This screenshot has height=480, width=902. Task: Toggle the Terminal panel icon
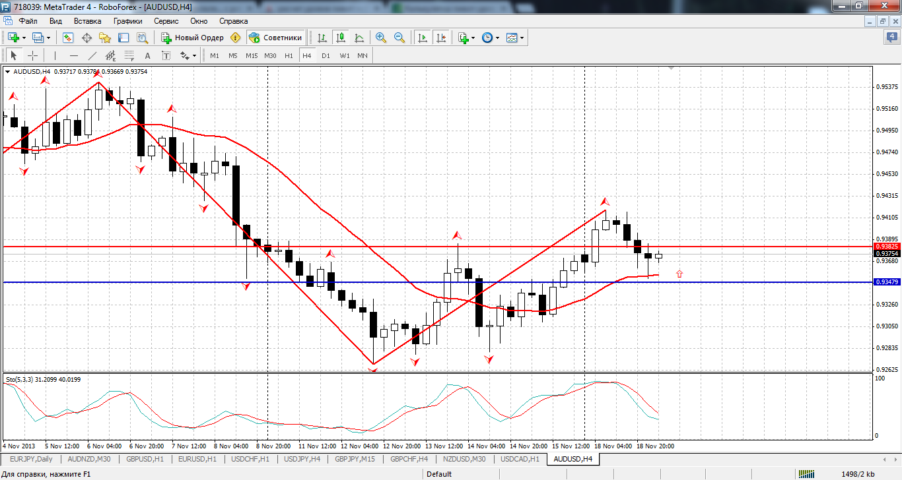click(123, 38)
